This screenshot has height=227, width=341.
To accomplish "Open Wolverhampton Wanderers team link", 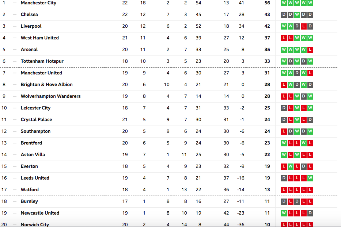I will pyautogui.click(x=51, y=96).
